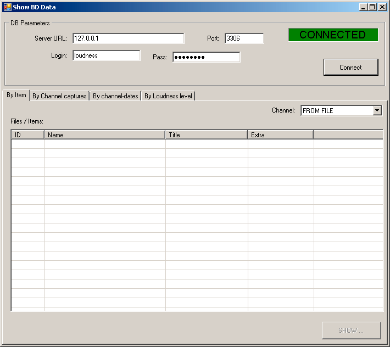Open the By Channel captures tab

pyautogui.click(x=59, y=96)
